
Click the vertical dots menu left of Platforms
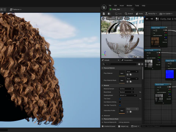click(x=5, y=10)
